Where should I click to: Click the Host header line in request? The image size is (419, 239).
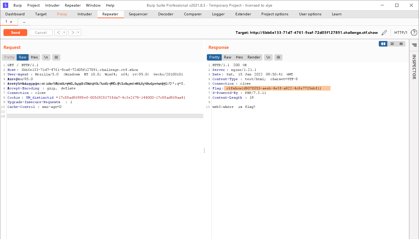73,70
